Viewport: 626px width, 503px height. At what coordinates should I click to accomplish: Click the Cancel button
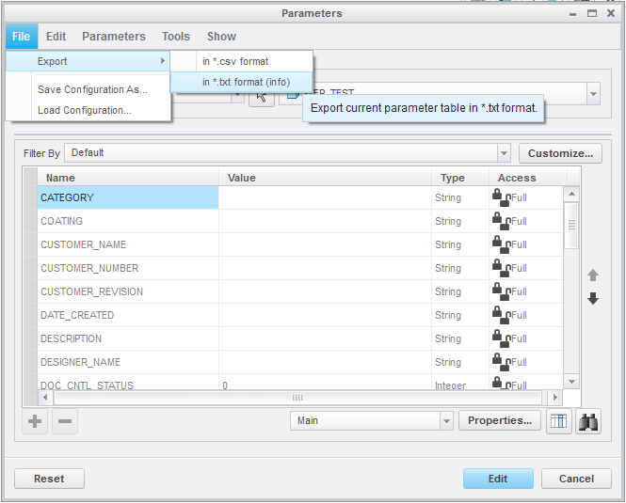(576, 479)
